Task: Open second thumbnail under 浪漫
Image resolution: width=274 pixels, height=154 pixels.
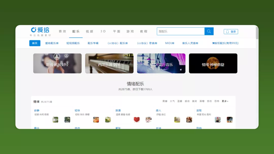Action: (148, 120)
